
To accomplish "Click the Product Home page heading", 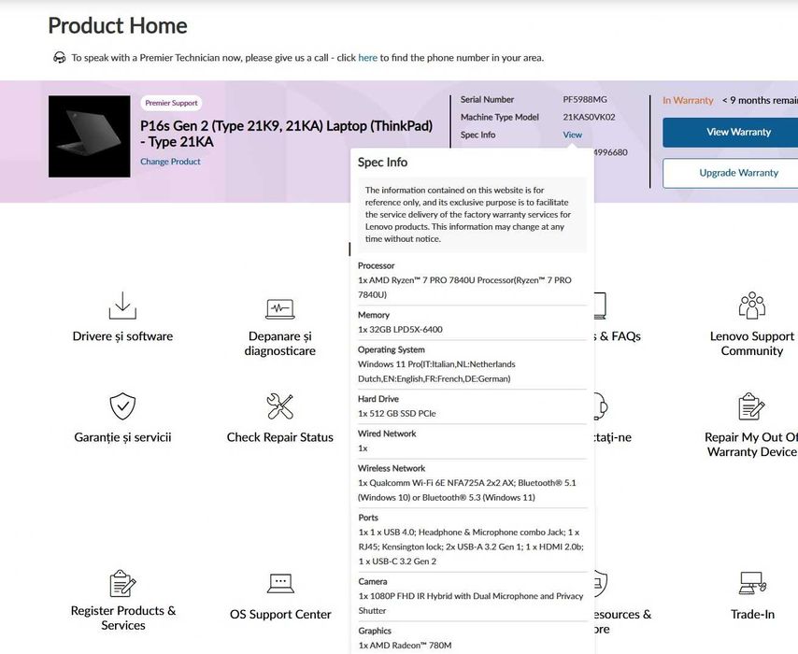I will point(118,25).
